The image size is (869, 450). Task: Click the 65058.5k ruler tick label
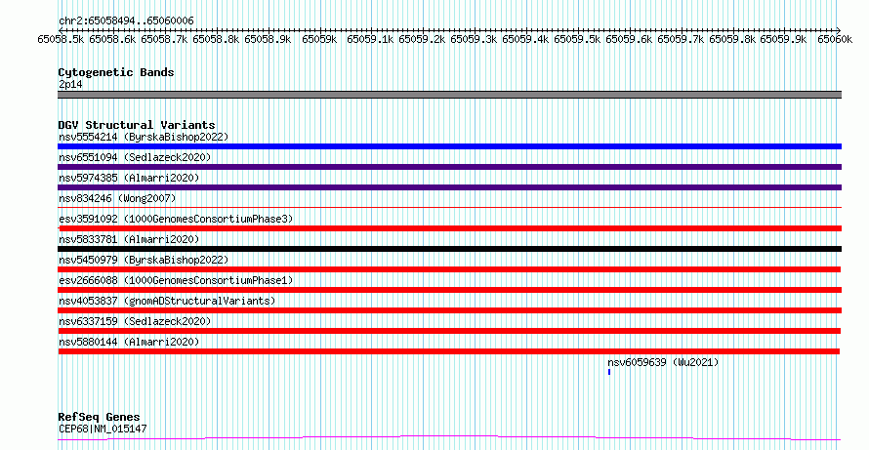click(61, 40)
